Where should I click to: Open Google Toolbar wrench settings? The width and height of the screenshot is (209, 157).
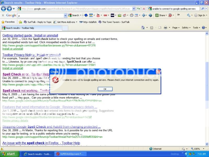pos(188,15)
